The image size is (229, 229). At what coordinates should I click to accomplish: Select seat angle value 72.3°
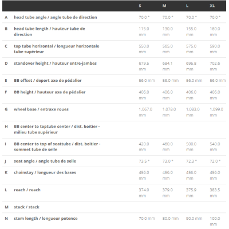coord(191,161)
